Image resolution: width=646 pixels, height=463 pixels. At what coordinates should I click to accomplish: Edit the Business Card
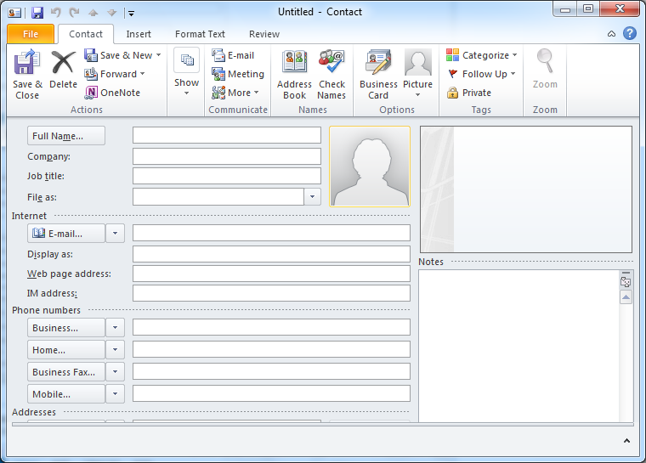point(378,75)
